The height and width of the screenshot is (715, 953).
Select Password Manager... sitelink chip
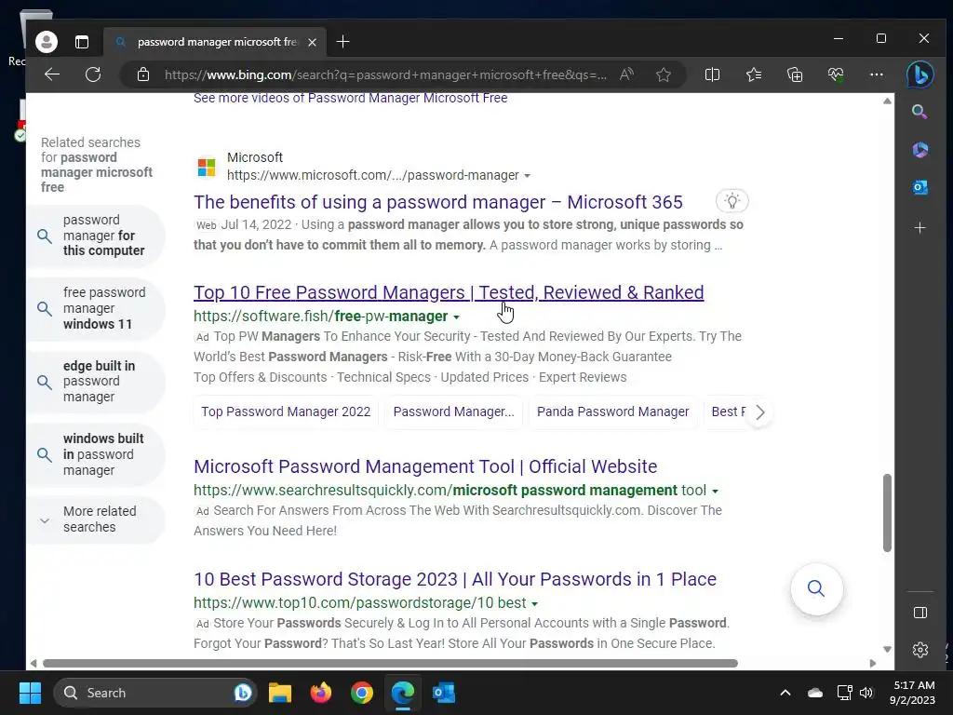click(453, 411)
